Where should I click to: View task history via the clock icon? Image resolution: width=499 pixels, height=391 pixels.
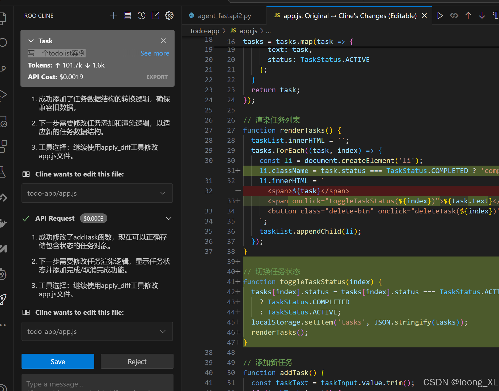coord(142,15)
